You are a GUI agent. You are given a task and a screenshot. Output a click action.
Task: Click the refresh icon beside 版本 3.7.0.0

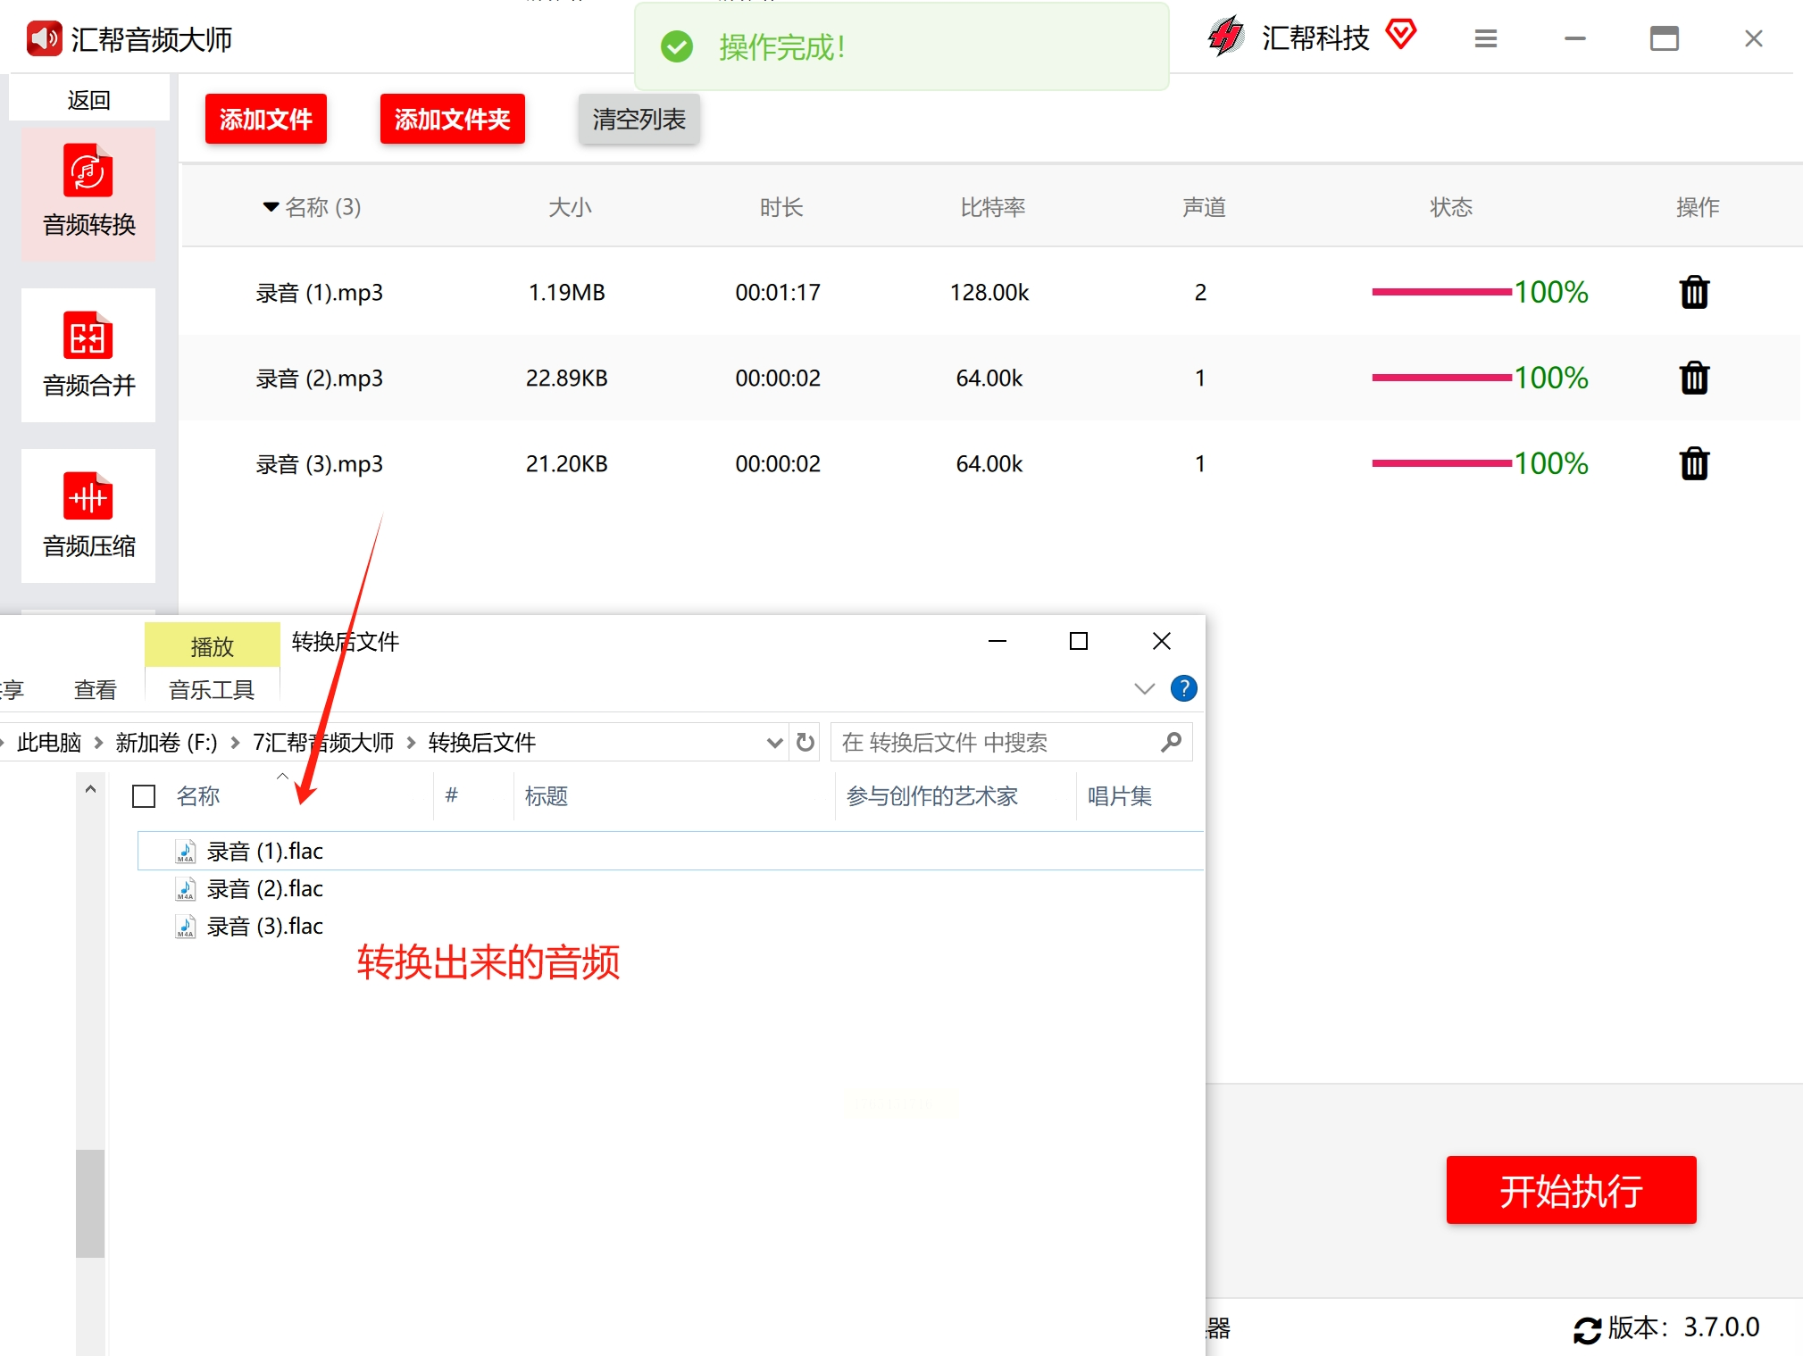pos(1586,1329)
